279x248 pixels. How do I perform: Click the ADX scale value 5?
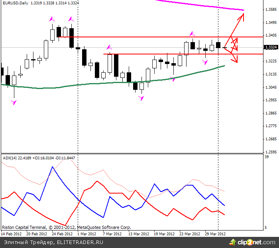266,228
